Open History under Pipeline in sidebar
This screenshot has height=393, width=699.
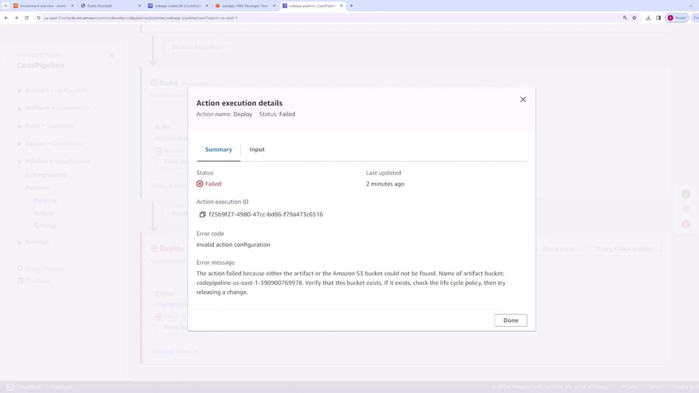[44, 213]
